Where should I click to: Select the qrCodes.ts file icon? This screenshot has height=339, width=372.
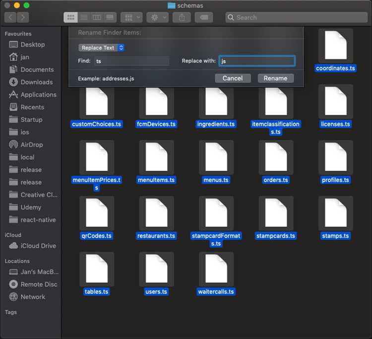[97, 213]
